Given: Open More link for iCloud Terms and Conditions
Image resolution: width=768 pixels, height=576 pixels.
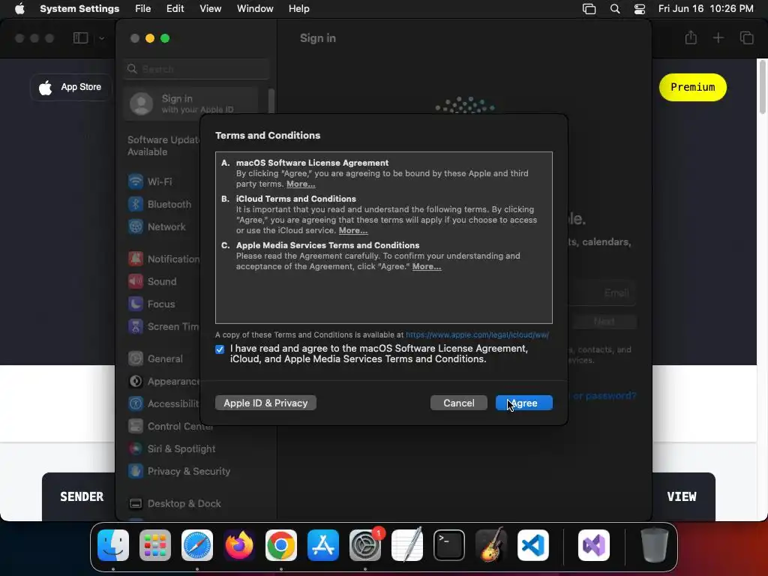Looking at the screenshot, I should tap(353, 230).
